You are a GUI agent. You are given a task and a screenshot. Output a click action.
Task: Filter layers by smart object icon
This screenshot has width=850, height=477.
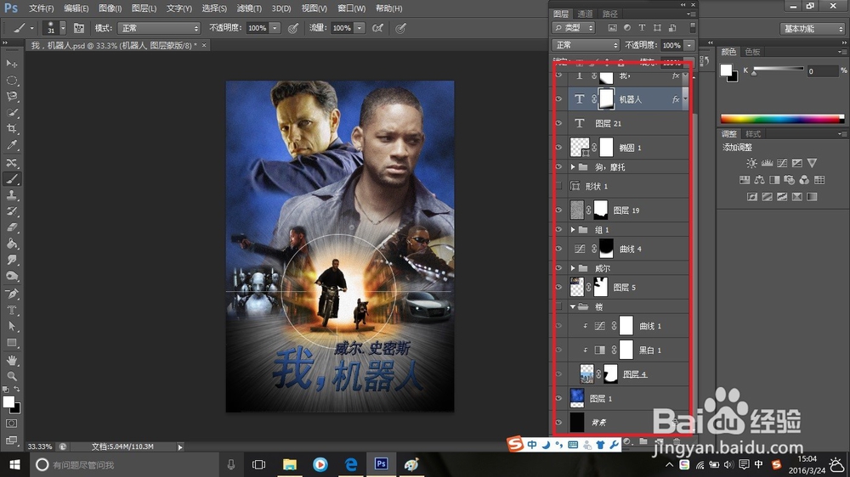pyautogui.click(x=672, y=28)
